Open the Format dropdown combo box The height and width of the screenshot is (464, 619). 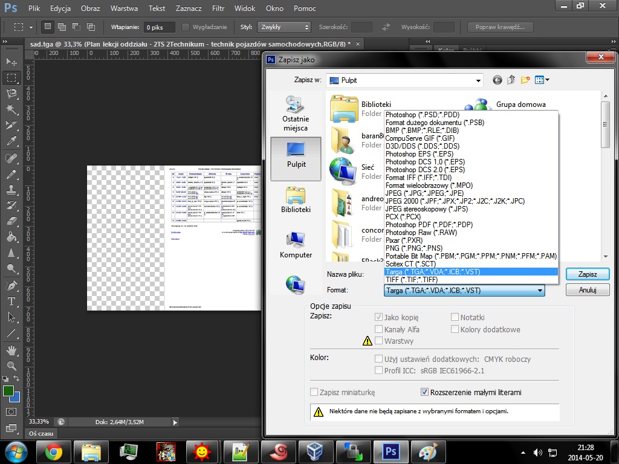coord(464,291)
